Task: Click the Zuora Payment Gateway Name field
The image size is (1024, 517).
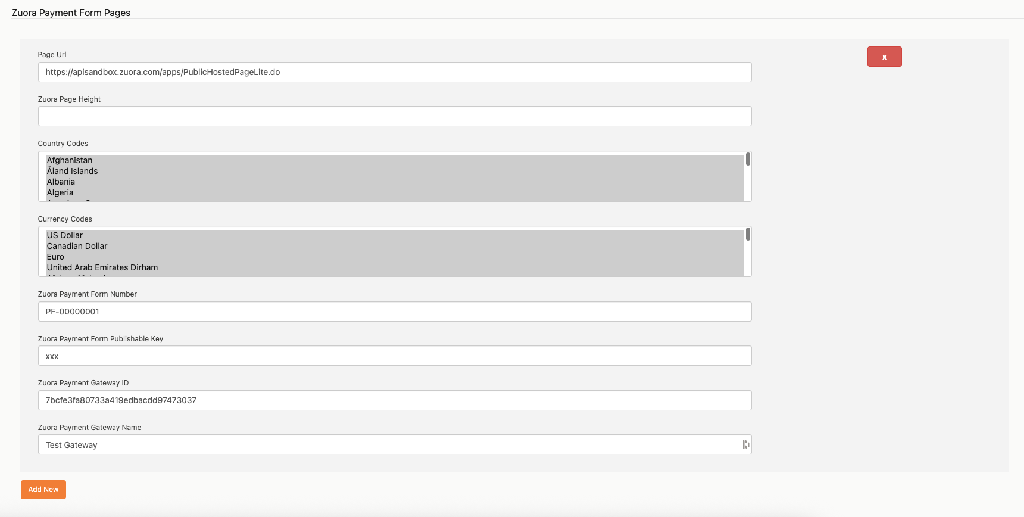Action: click(387, 445)
